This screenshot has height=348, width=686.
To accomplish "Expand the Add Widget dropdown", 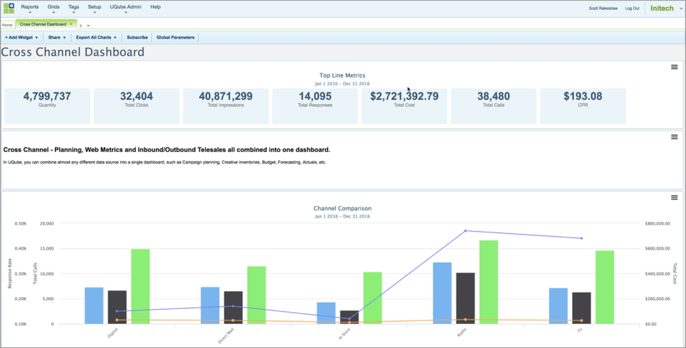I will tap(21, 38).
